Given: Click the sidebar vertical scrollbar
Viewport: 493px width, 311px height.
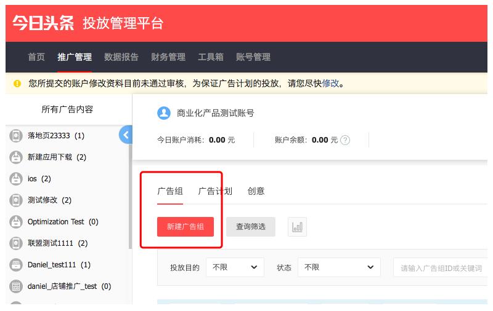Looking at the screenshot, I should [x=130, y=197].
